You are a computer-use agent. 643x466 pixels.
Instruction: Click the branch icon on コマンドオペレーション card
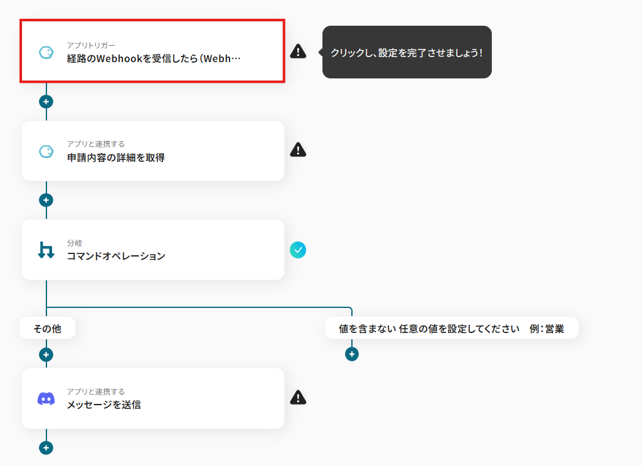coord(46,250)
